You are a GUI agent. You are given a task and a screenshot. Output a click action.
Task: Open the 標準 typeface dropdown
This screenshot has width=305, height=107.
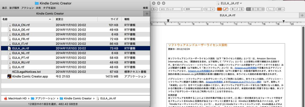coord(194,9)
